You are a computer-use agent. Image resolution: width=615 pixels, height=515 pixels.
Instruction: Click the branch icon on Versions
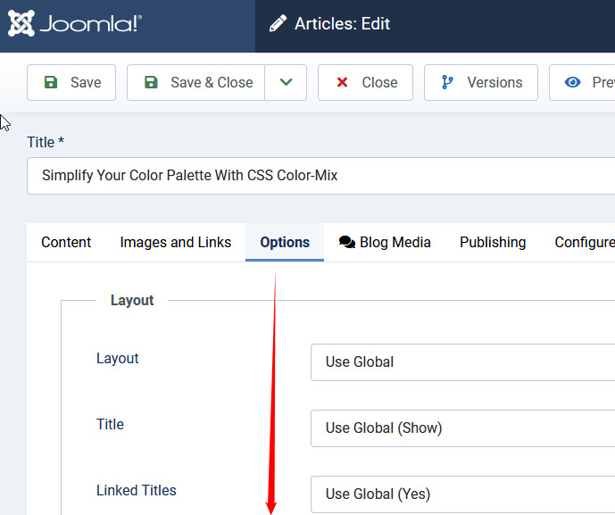tap(447, 82)
